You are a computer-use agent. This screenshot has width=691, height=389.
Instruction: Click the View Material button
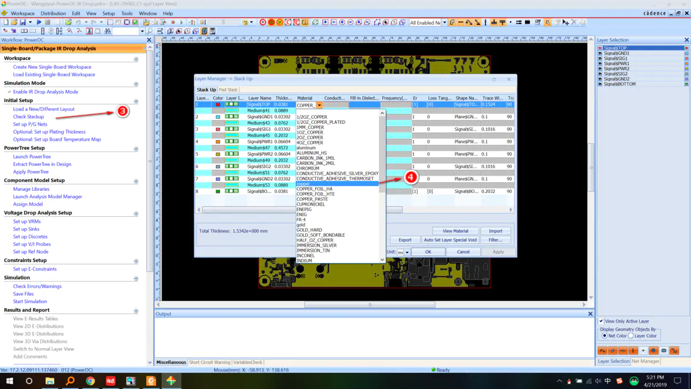tap(455, 231)
